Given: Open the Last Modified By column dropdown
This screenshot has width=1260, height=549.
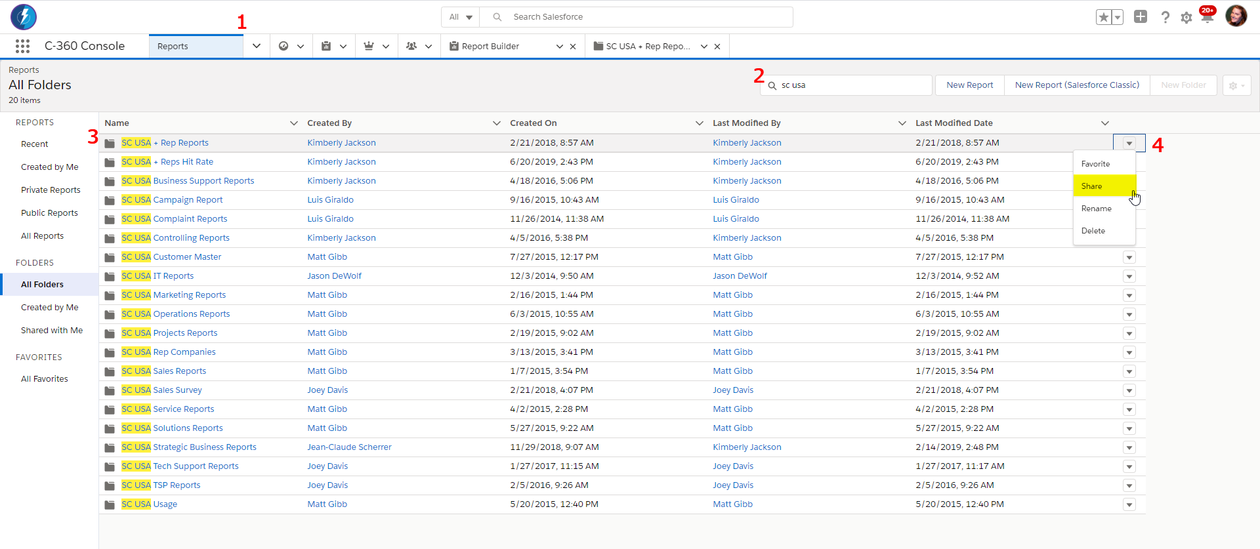Looking at the screenshot, I should click(x=902, y=123).
